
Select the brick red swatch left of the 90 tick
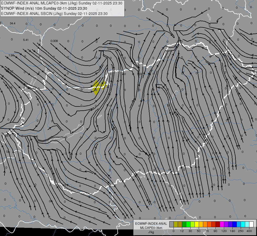[214, 224]
